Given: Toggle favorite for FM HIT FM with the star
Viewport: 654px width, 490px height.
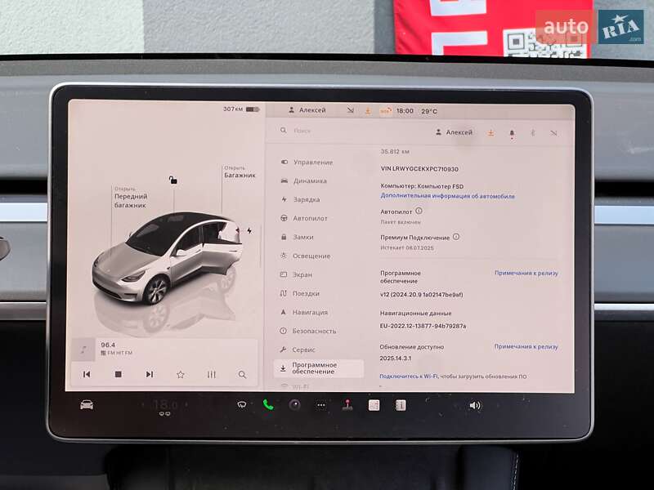Looking at the screenshot, I should coord(181,375).
